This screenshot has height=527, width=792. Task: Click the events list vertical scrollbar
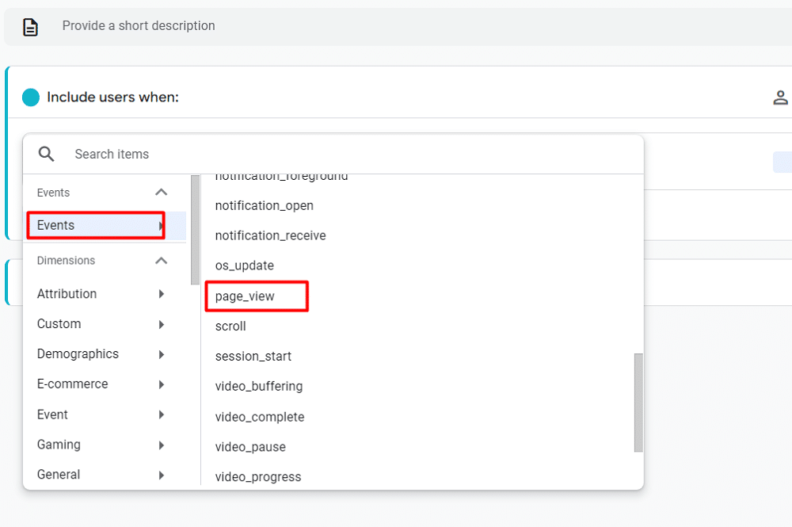[x=638, y=402]
